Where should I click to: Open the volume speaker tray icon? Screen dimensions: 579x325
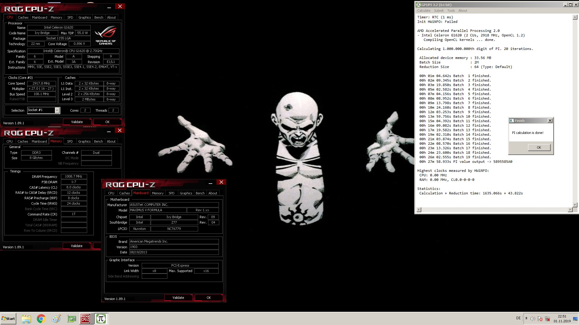(533, 319)
